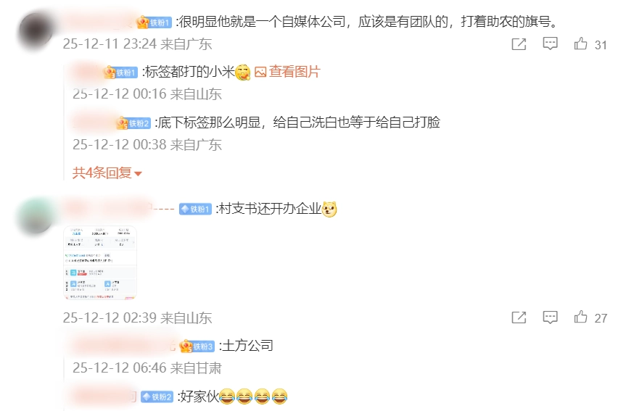Image resolution: width=626 pixels, height=411 pixels.
Task: Open first commenter's blurred avatar
Action: pyautogui.click(x=36, y=30)
